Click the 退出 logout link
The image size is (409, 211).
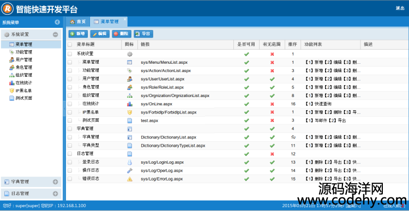[x=400, y=8]
